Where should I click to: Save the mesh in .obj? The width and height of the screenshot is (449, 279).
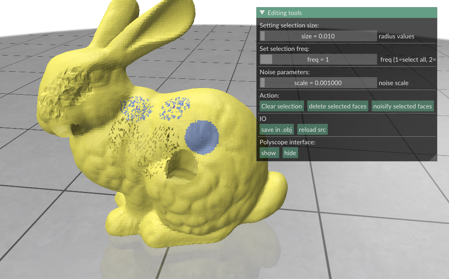pos(276,130)
